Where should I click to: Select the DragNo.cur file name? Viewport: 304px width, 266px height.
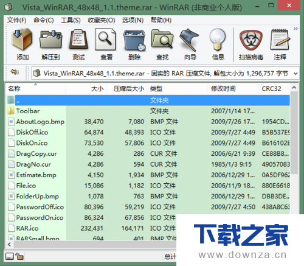pyautogui.click(x=33, y=164)
